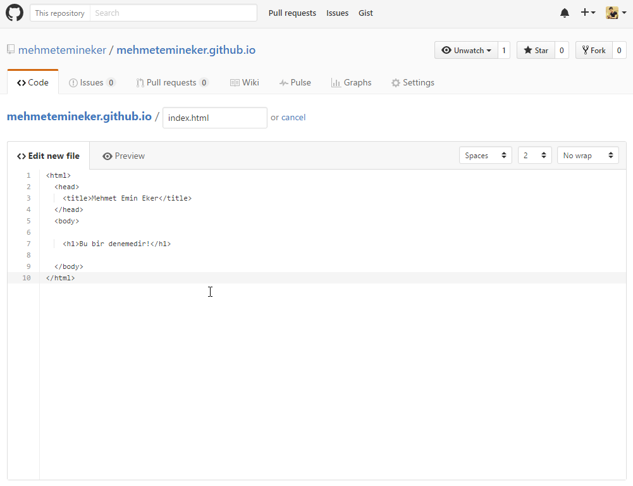
Task: Click the This repository search scope
Action: 59,13
